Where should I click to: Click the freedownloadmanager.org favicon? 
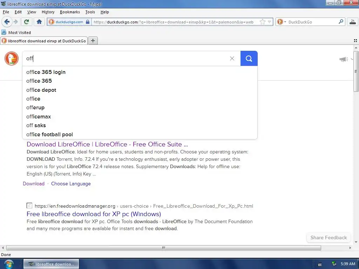[29, 206]
